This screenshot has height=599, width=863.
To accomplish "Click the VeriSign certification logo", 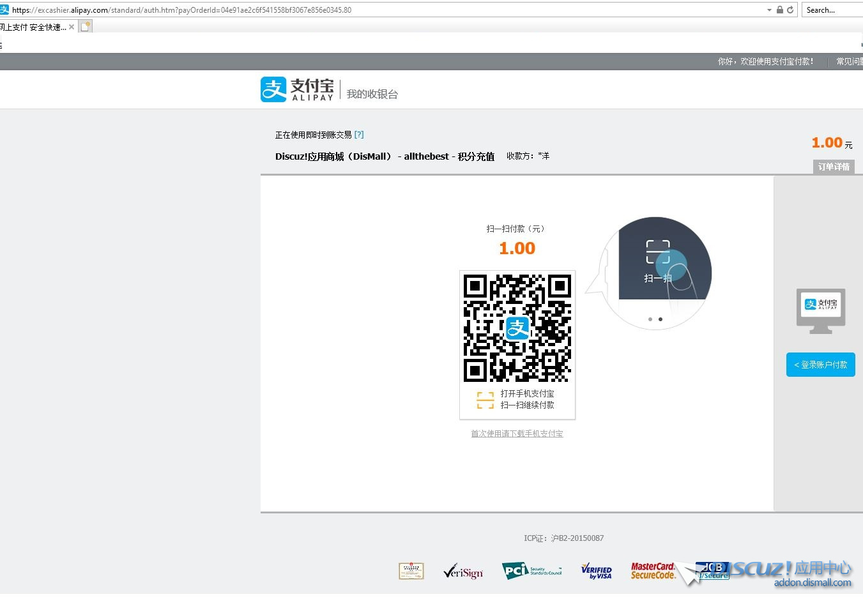I will pos(463,571).
